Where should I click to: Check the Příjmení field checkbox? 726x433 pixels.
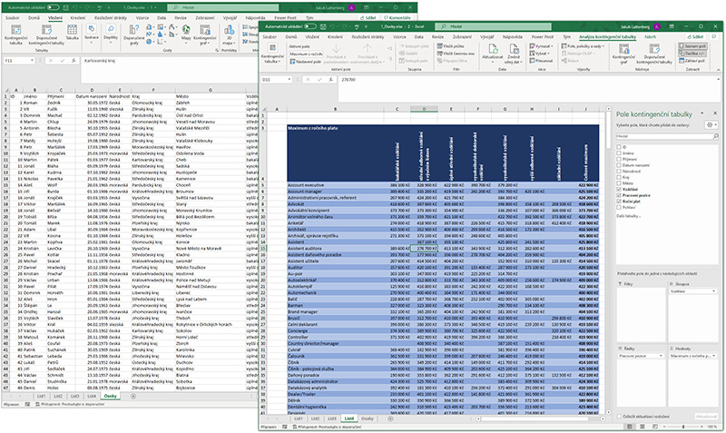[x=619, y=159]
